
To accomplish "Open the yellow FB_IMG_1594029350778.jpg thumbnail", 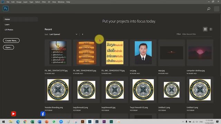I will point(115,53).
